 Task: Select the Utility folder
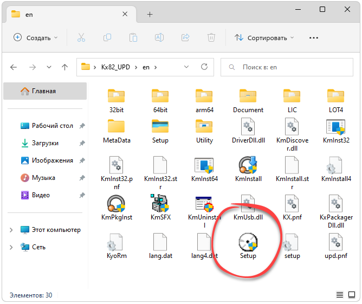(204, 131)
